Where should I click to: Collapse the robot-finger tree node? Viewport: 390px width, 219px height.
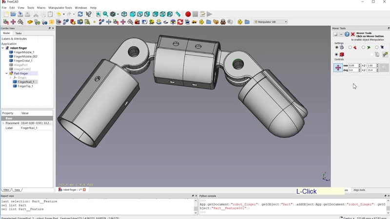click(3, 48)
